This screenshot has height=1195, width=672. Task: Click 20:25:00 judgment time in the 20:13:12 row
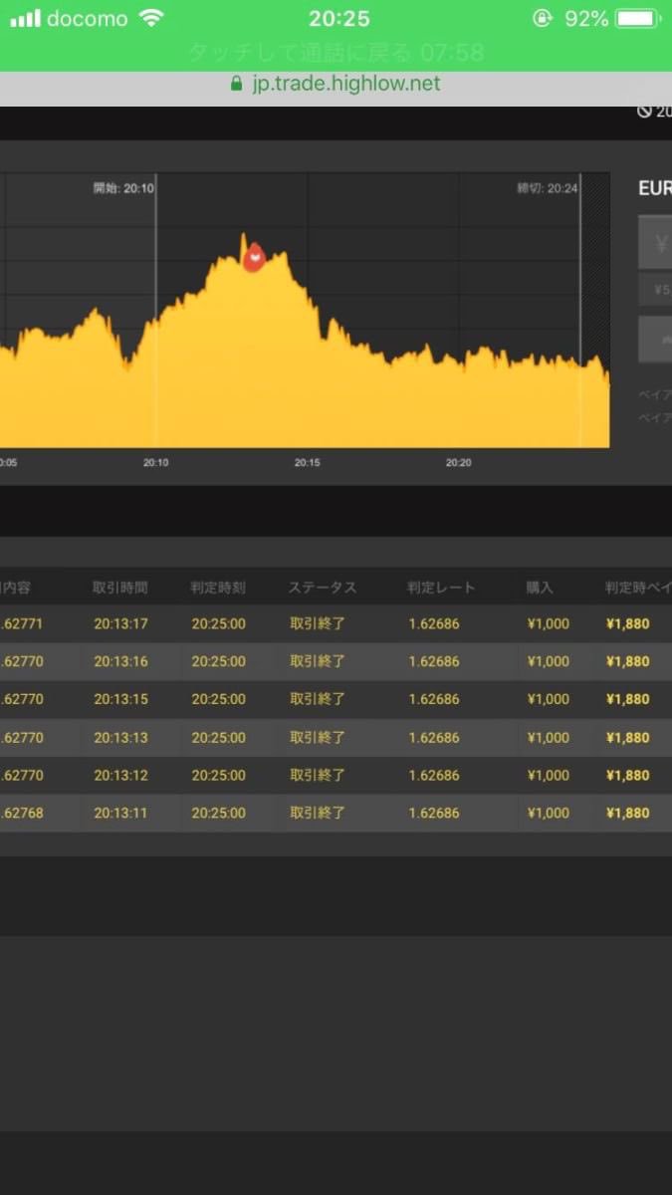218,775
